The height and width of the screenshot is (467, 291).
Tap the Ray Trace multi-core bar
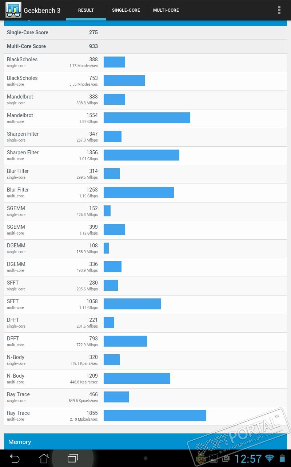point(155,416)
